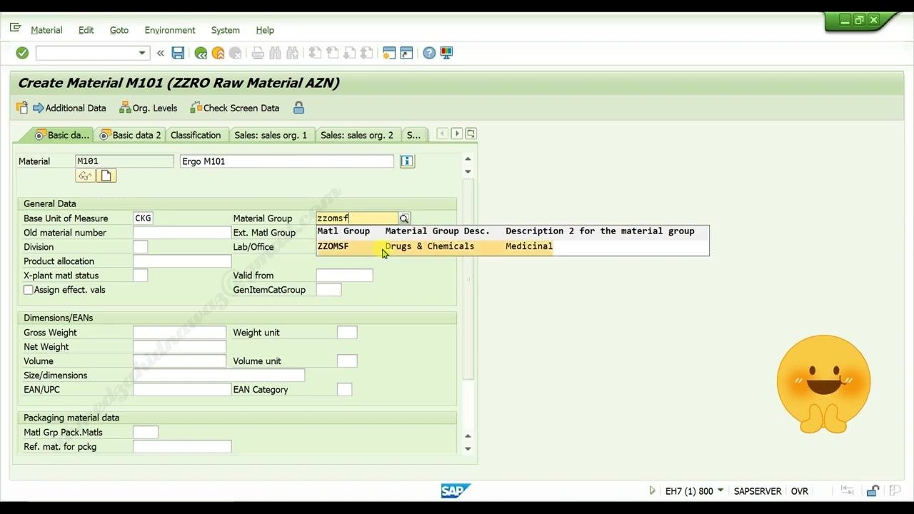Click the unlocked padlock in status bar
The width and height of the screenshot is (914, 514).
(872, 491)
